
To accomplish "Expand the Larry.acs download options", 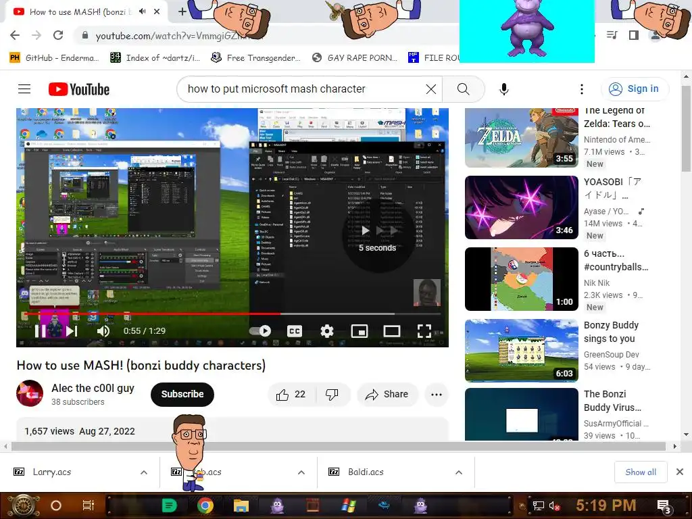I will 144,472.
